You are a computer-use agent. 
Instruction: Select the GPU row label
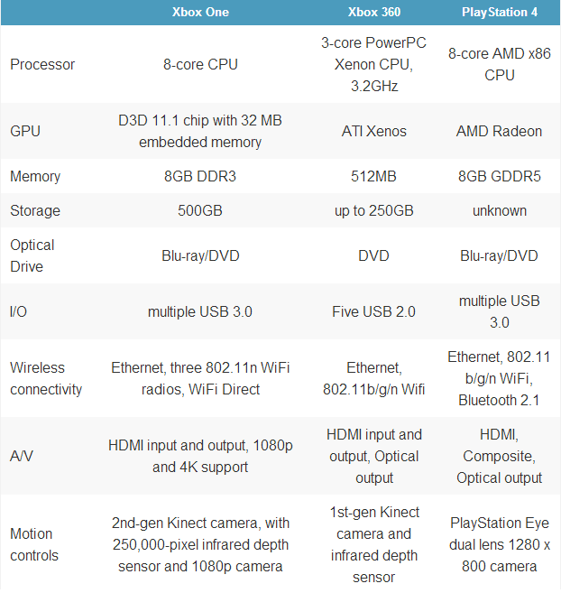(25, 131)
